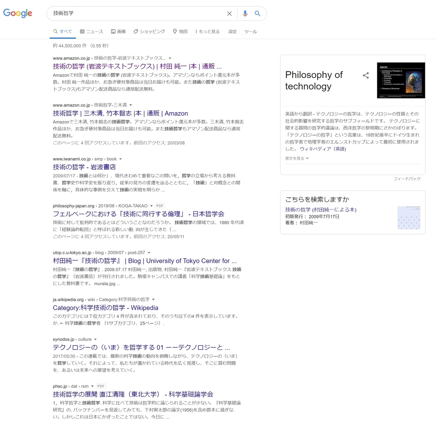Click フィードバック under the knowledge panel
This screenshot has height=426, width=437.
[x=407, y=179]
